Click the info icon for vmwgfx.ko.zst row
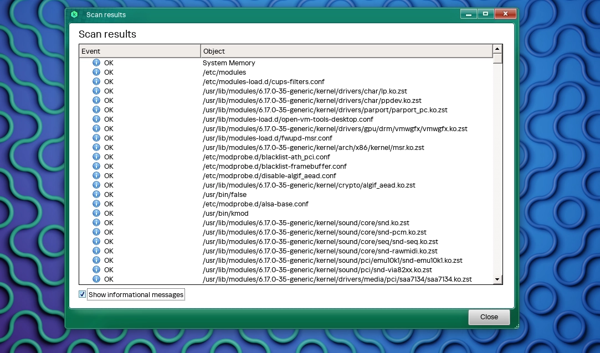The width and height of the screenshot is (600, 353). tap(96, 129)
